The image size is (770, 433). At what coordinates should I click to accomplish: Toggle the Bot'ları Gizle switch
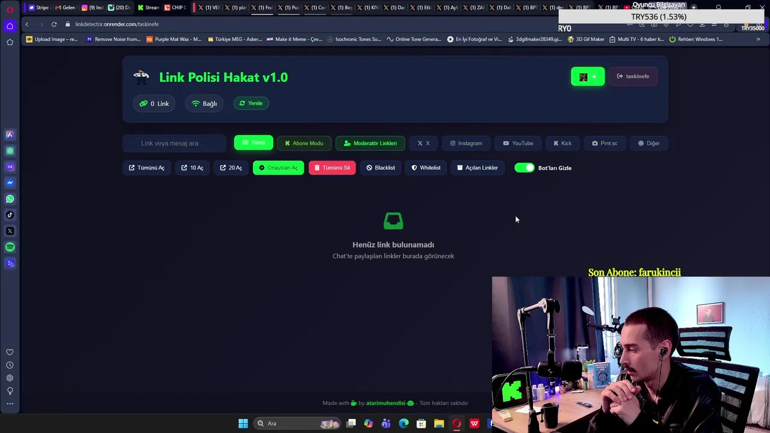pos(525,168)
